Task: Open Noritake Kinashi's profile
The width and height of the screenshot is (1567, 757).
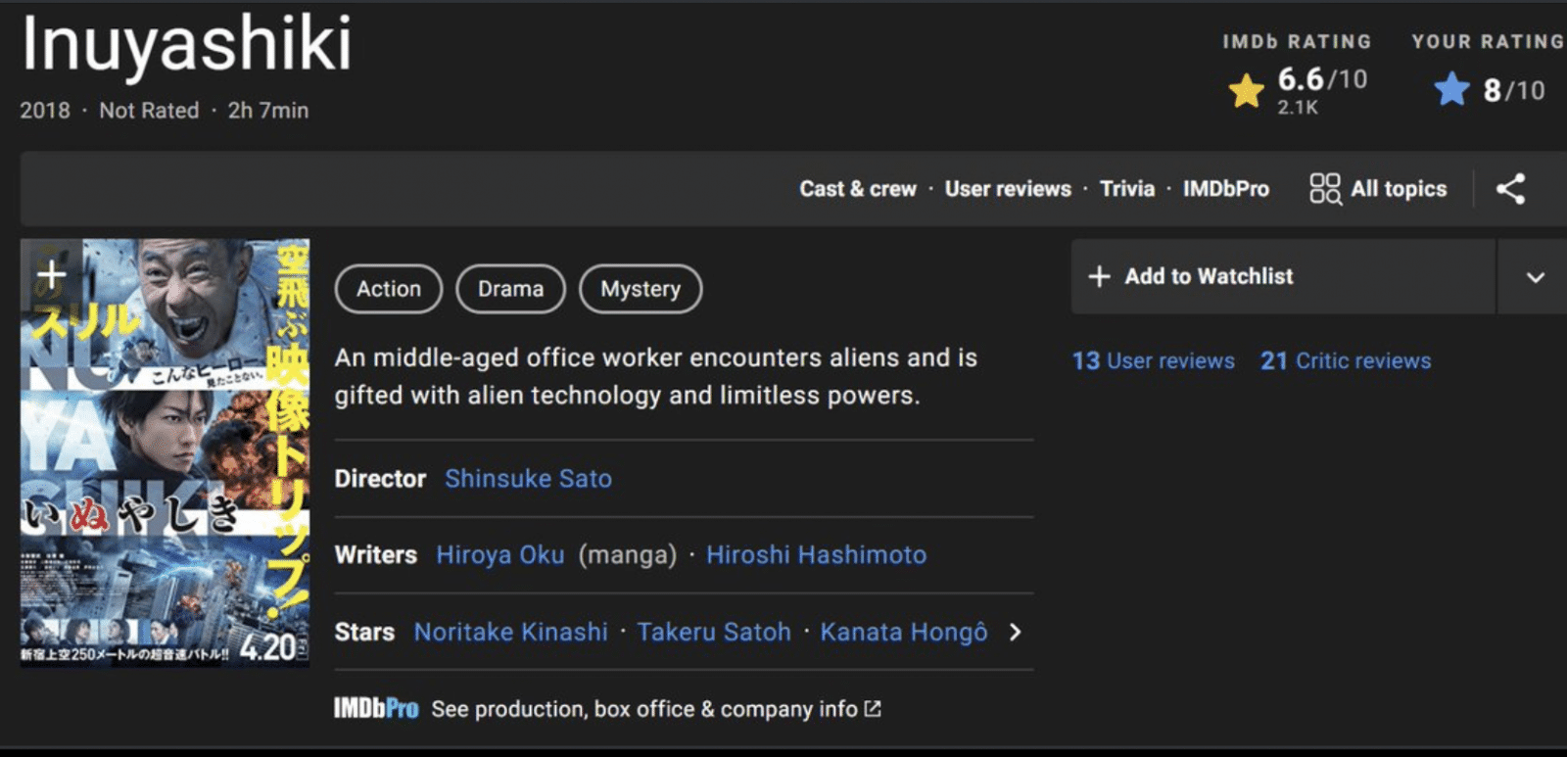Action: click(510, 633)
